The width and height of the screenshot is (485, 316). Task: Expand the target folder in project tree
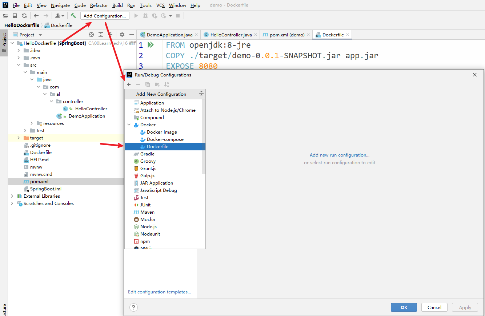pos(19,138)
